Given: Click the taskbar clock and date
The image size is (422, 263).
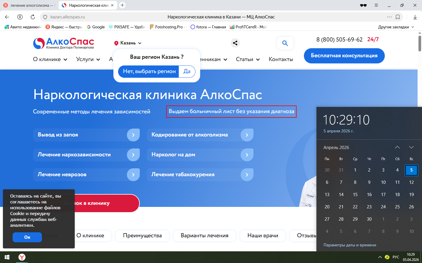Looking at the screenshot, I should pyautogui.click(x=411, y=257).
